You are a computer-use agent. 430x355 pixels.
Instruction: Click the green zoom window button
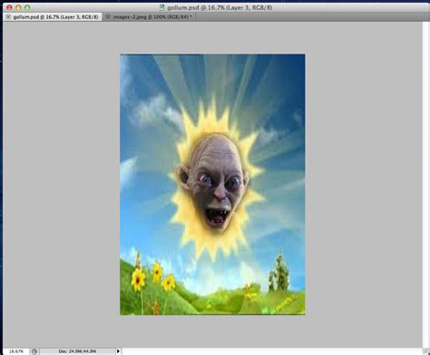(x=27, y=7)
